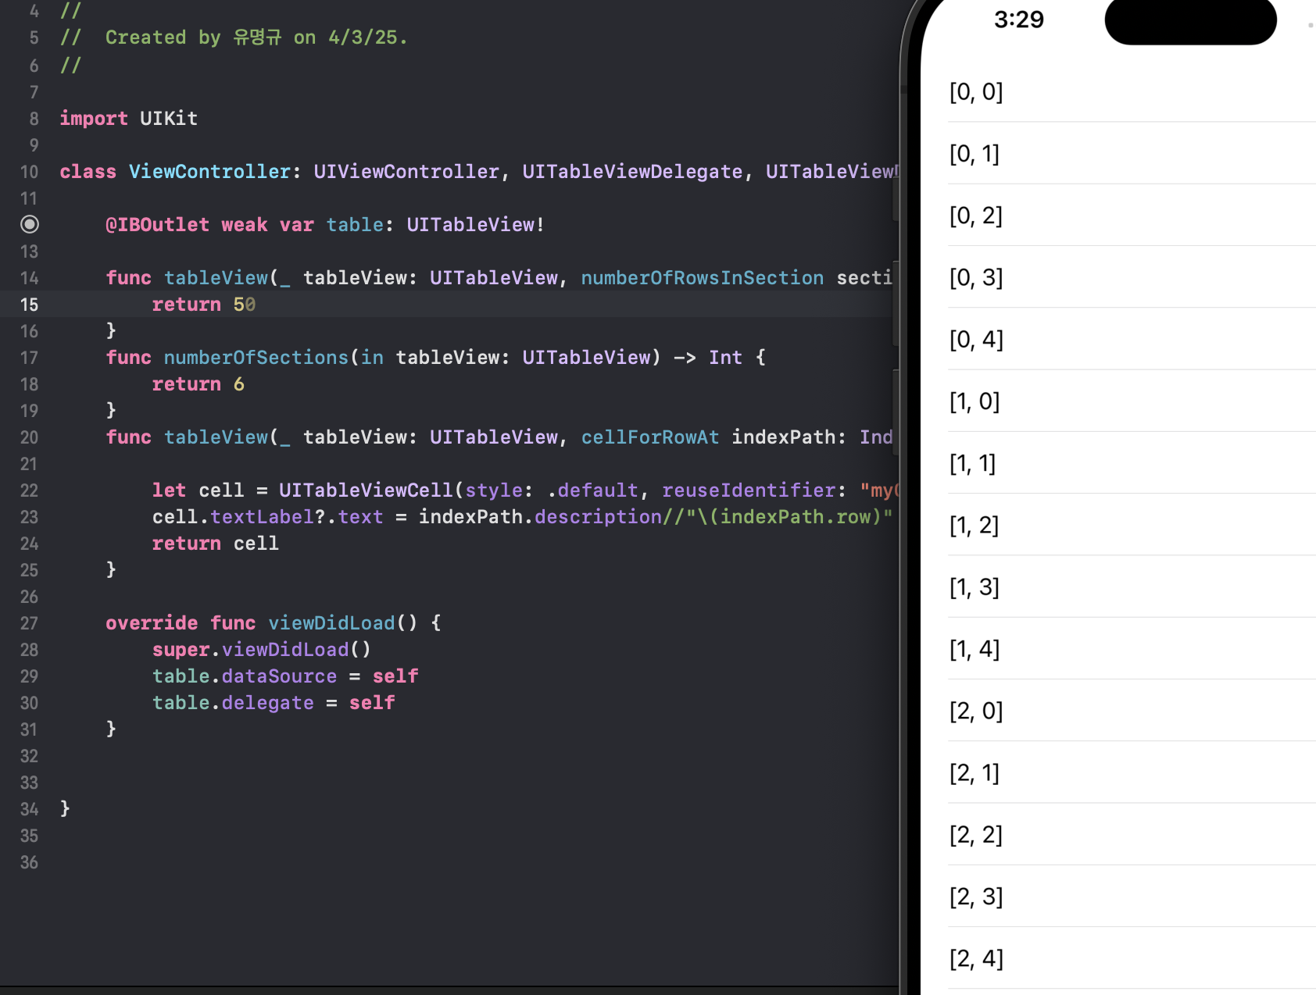Place cursor on 'return 6' value
The image size is (1316, 995).
point(239,384)
